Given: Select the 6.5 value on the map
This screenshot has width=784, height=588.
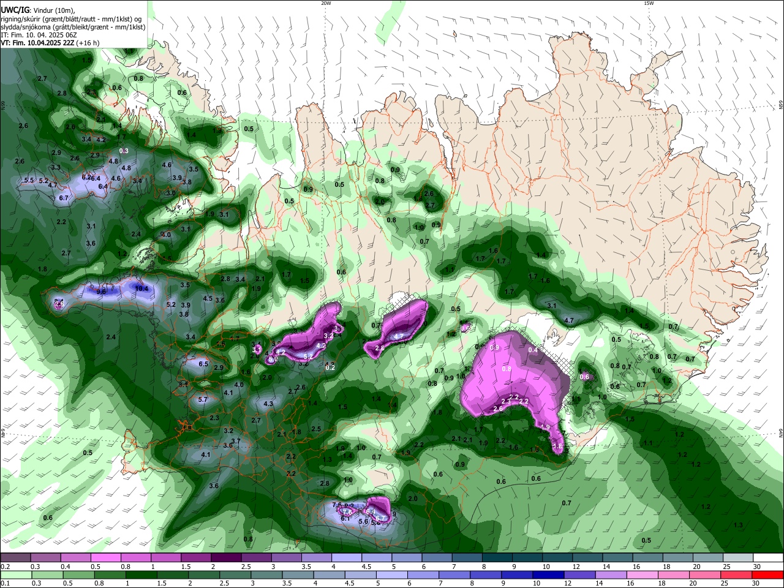Looking at the screenshot, I should pos(203,364).
